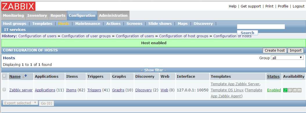This screenshot has width=306, height=113.
Task: Click the JMX availability icon
Action: [295, 90]
